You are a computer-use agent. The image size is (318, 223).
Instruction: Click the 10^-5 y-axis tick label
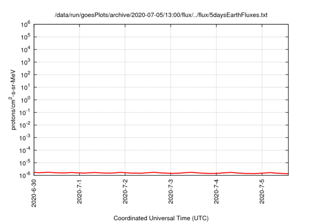tap(25, 163)
